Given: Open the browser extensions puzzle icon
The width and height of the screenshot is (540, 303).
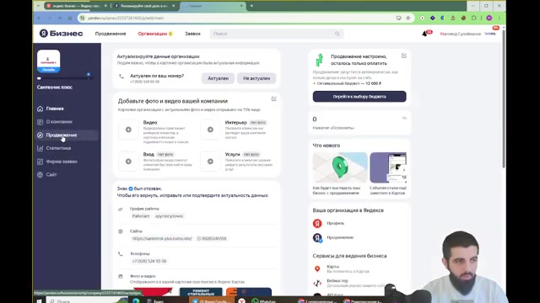Looking at the screenshot, I should point(474,18).
